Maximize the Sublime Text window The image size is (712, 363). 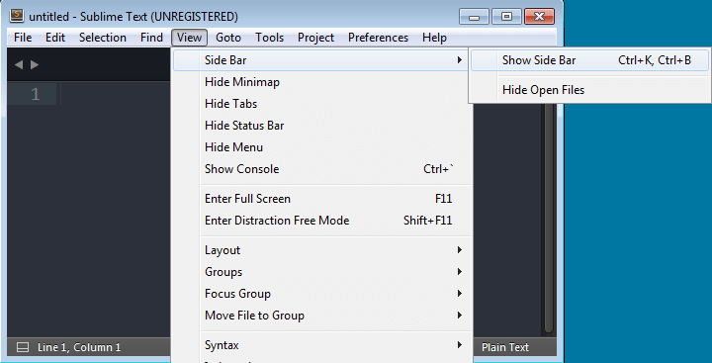(506, 17)
